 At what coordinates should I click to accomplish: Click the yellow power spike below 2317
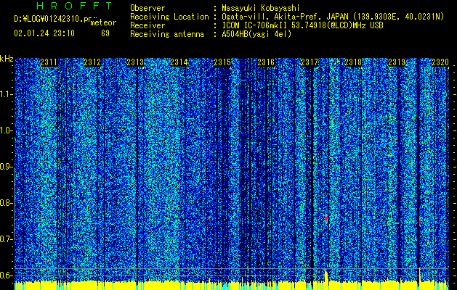[x=326, y=275]
